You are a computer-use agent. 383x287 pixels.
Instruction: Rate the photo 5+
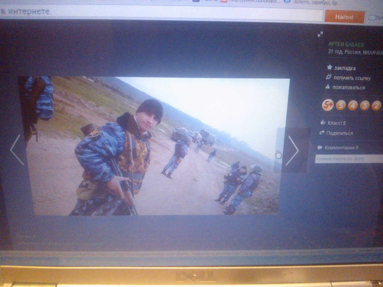[327, 105]
